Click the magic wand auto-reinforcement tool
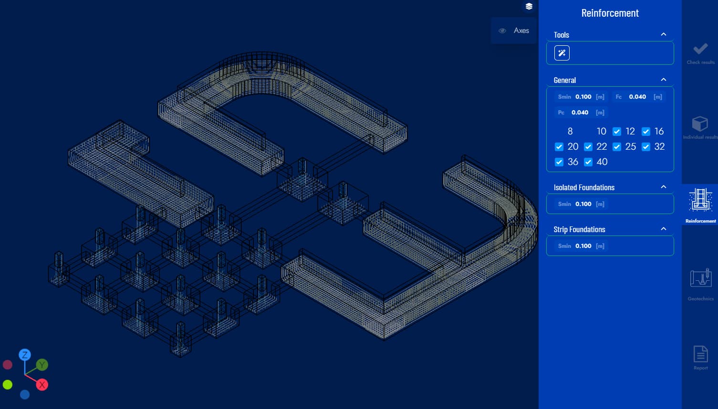This screenshot has width=718, height=409. pos(562,53)
